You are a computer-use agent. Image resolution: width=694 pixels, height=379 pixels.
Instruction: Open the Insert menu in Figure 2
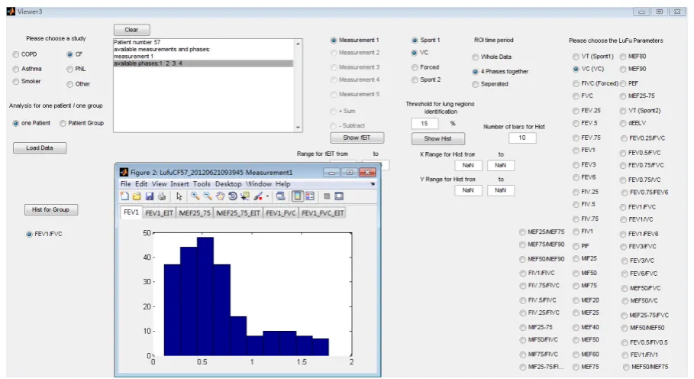coord(179,183)
